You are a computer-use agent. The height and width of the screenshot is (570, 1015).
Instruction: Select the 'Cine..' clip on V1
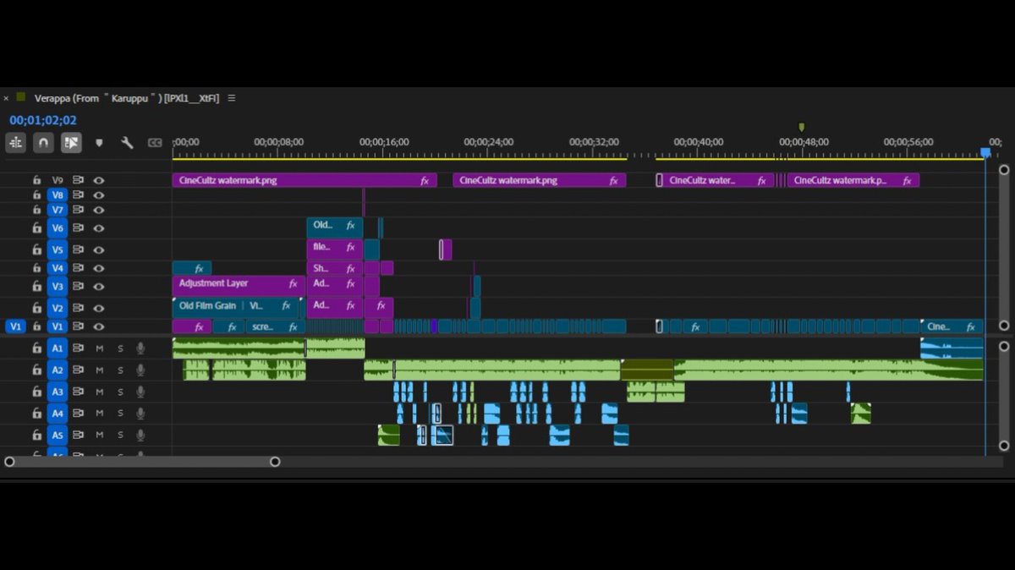coord(952,326)
